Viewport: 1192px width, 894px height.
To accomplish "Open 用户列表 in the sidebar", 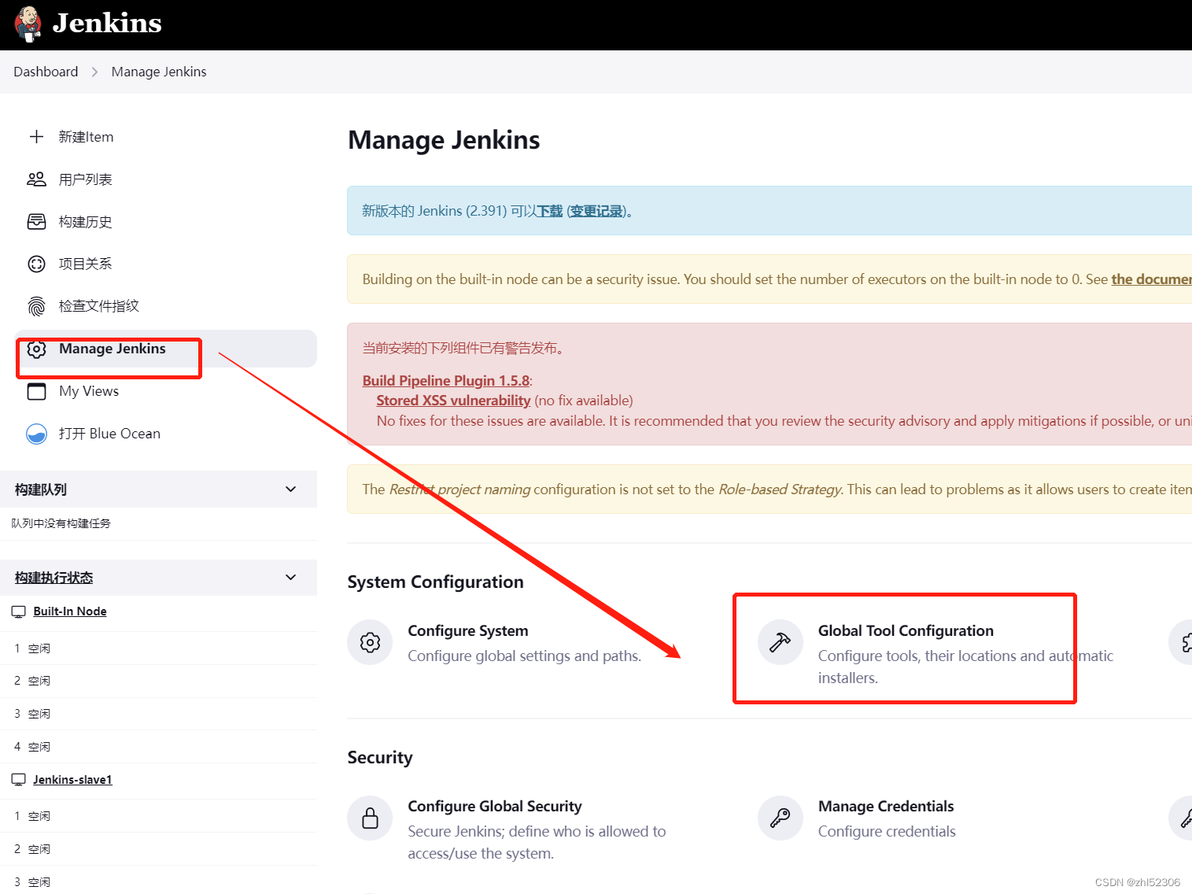I will [85, 179].
